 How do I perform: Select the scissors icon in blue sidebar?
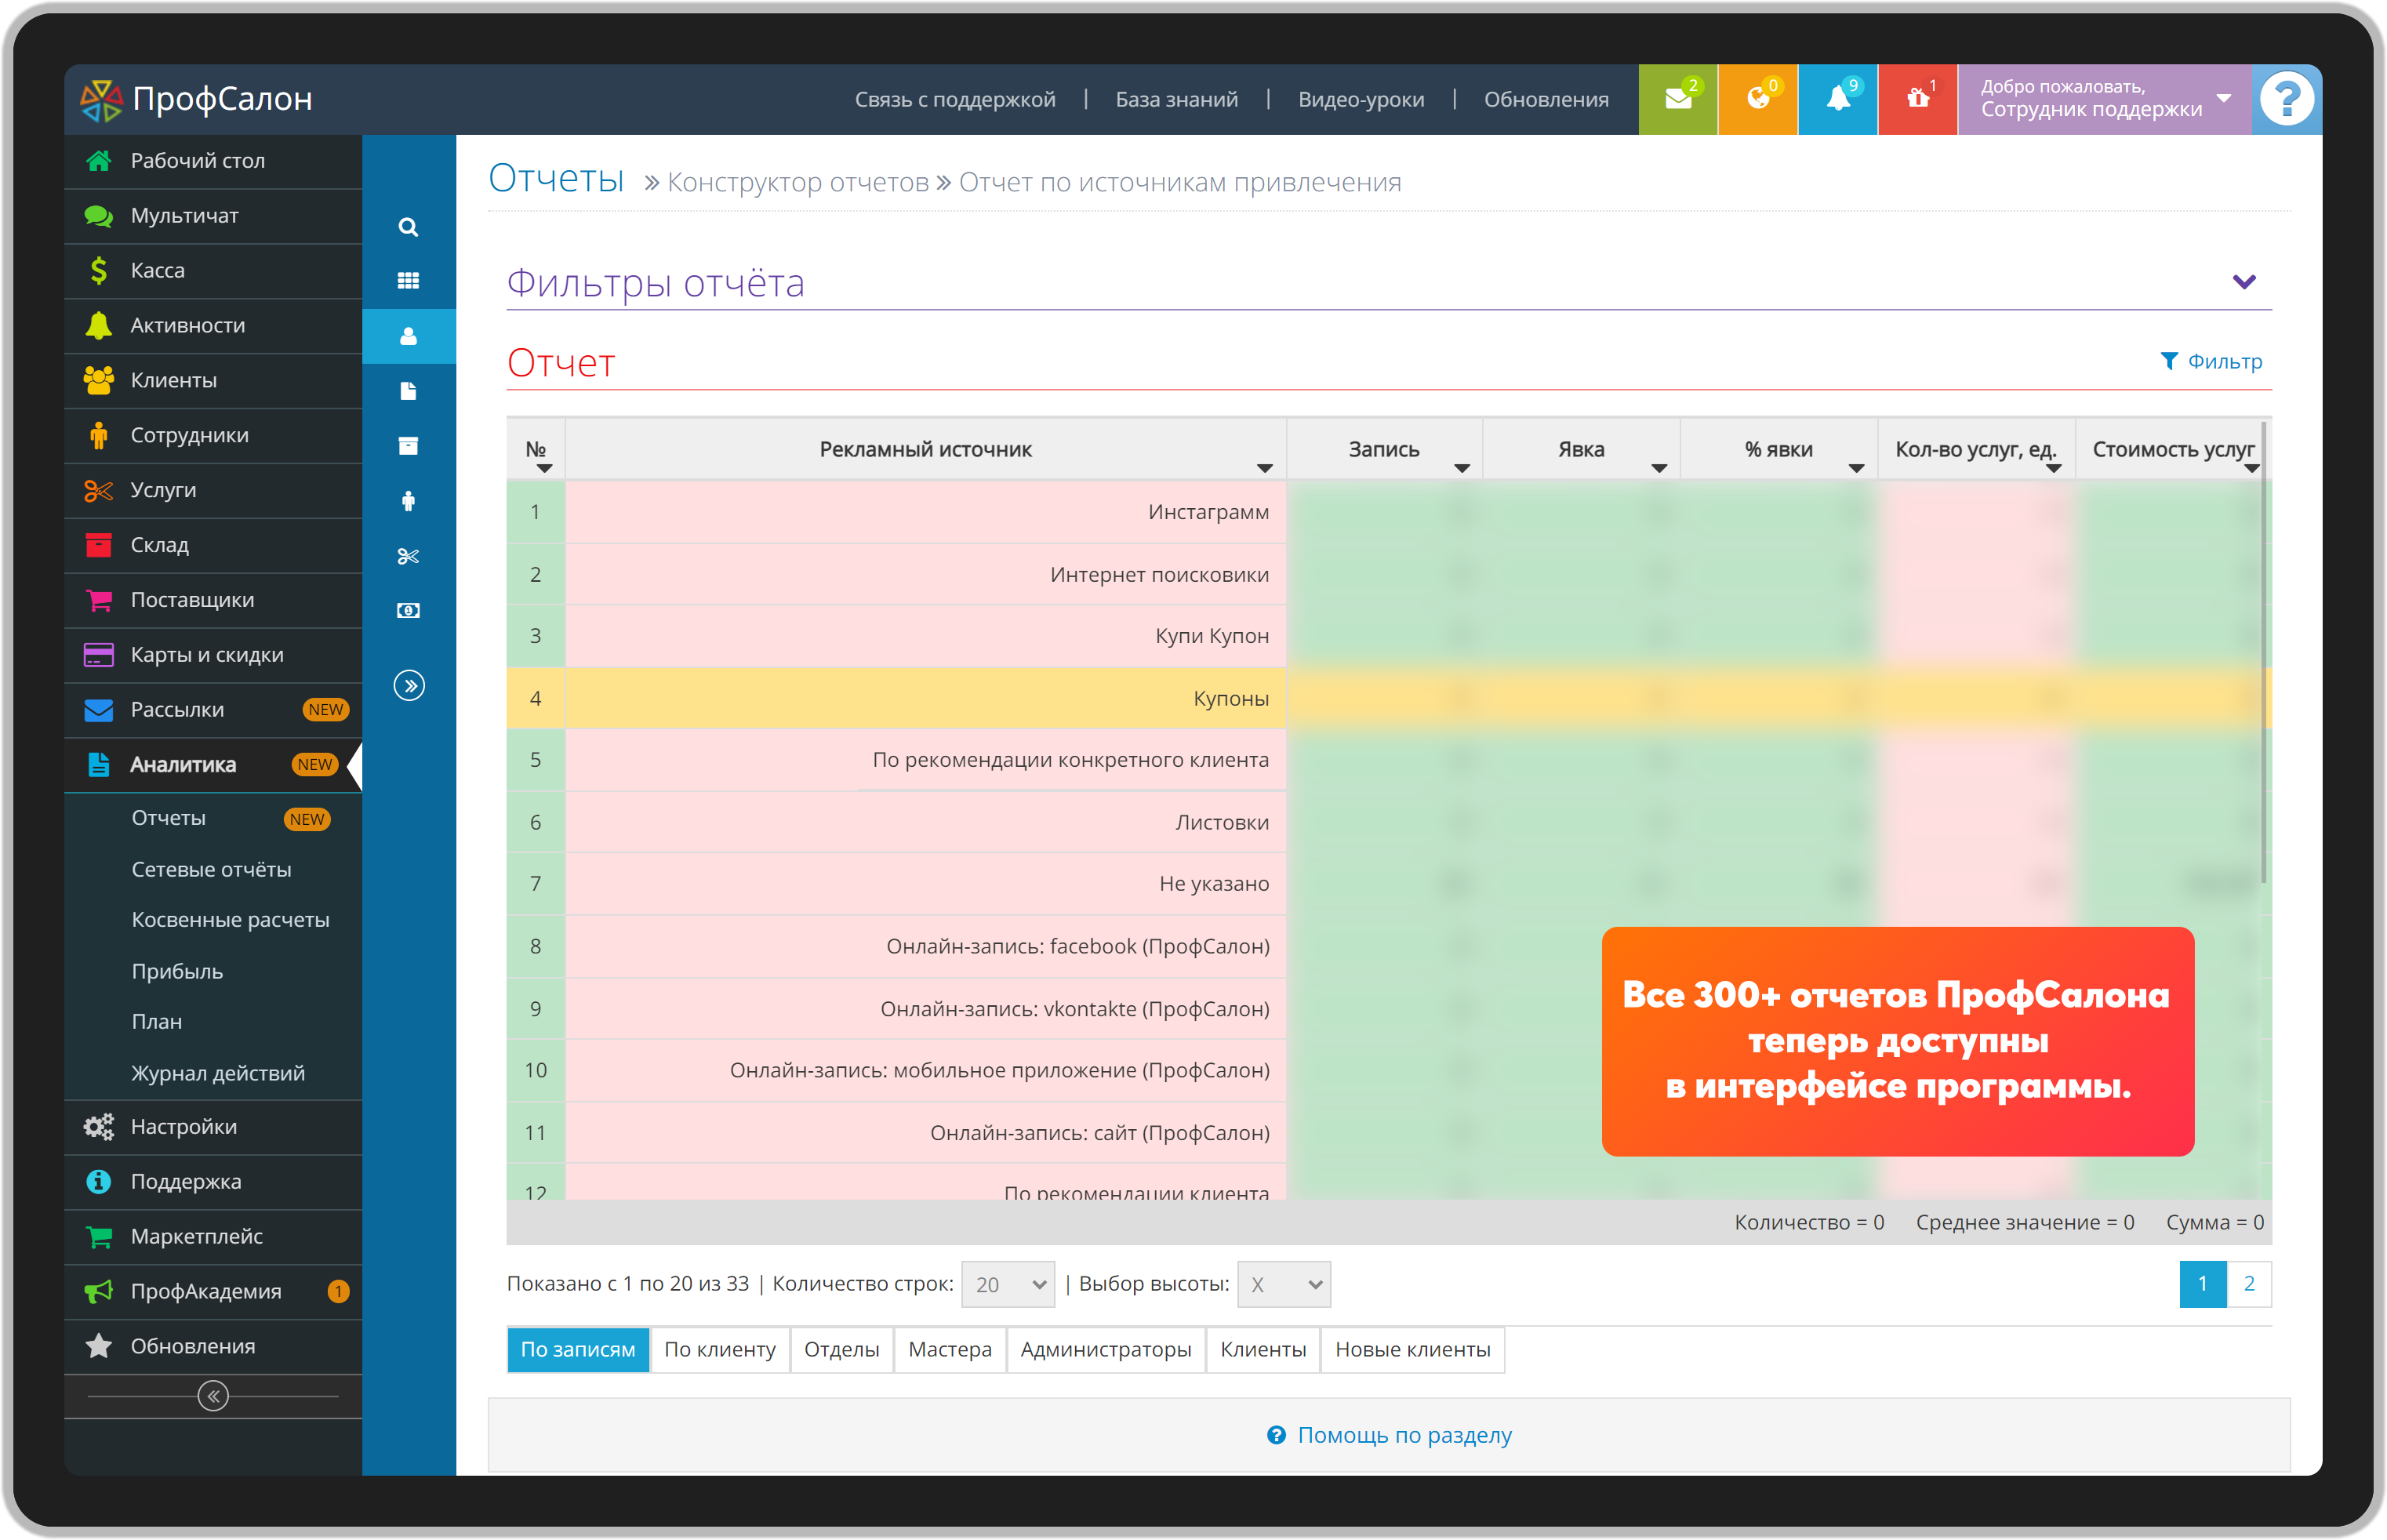tap(408, 556)
